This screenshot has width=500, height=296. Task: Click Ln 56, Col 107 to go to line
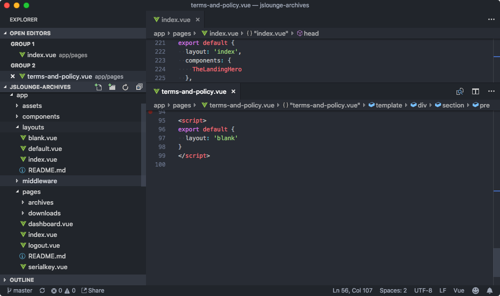pos(353,290)
